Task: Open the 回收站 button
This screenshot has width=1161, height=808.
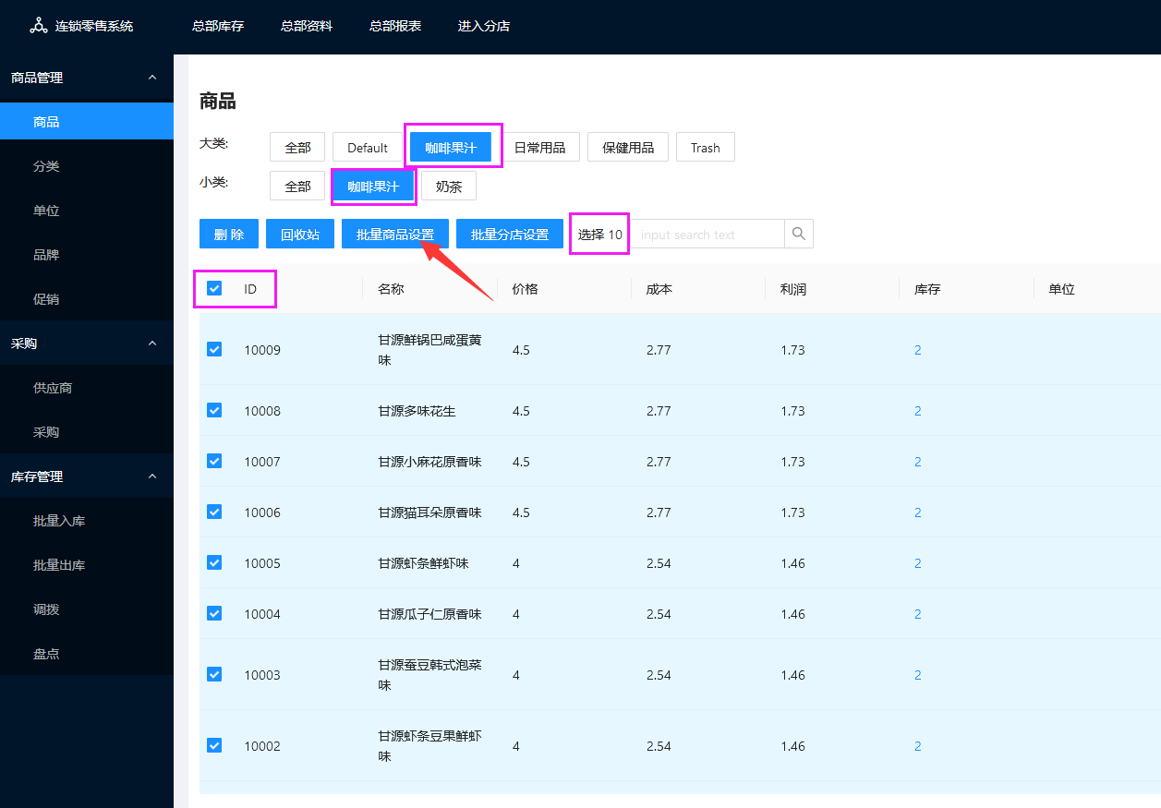Action: tap(300, 234)
